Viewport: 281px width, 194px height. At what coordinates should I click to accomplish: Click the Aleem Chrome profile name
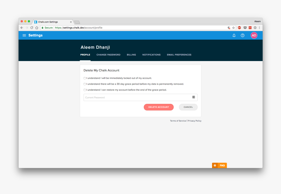[x=257, y=22]
